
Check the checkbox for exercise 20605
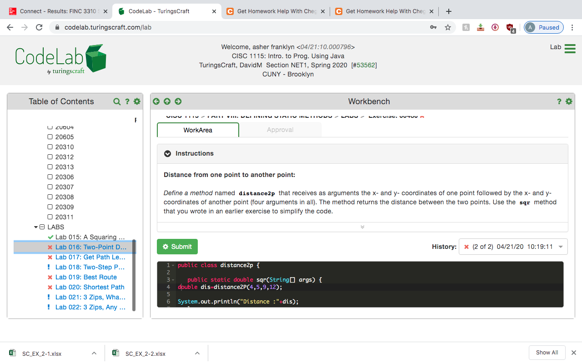50,136
